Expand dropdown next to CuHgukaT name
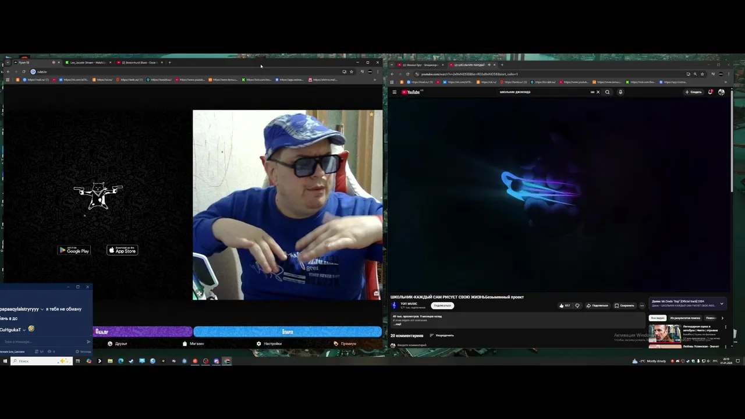 tap(24, 330)
